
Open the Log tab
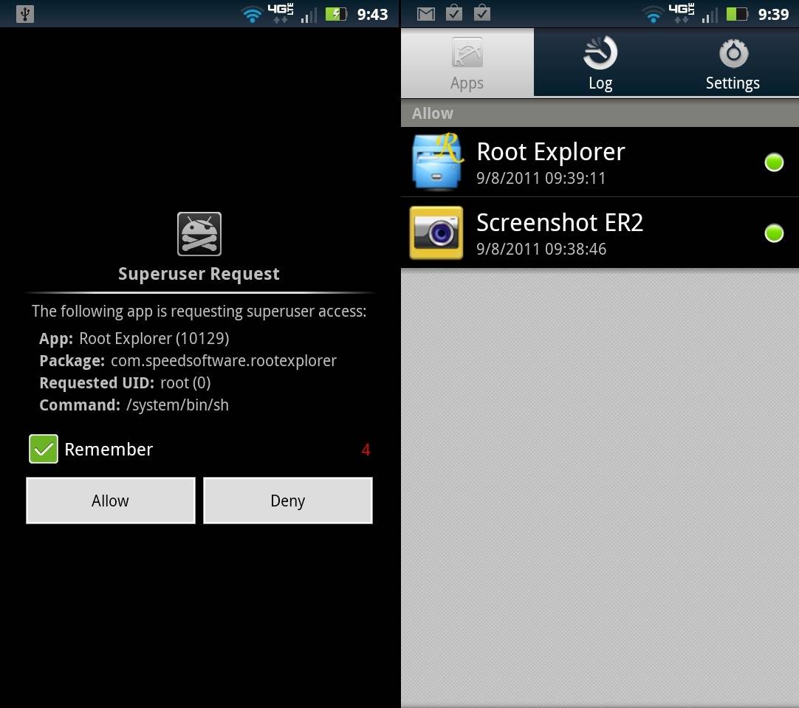tap(600, 63)
